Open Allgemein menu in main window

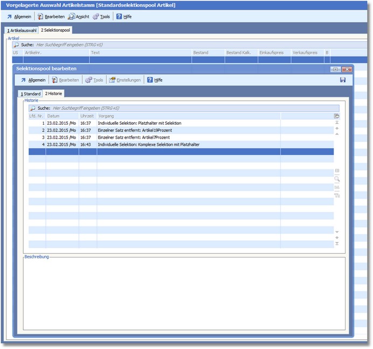19,17
